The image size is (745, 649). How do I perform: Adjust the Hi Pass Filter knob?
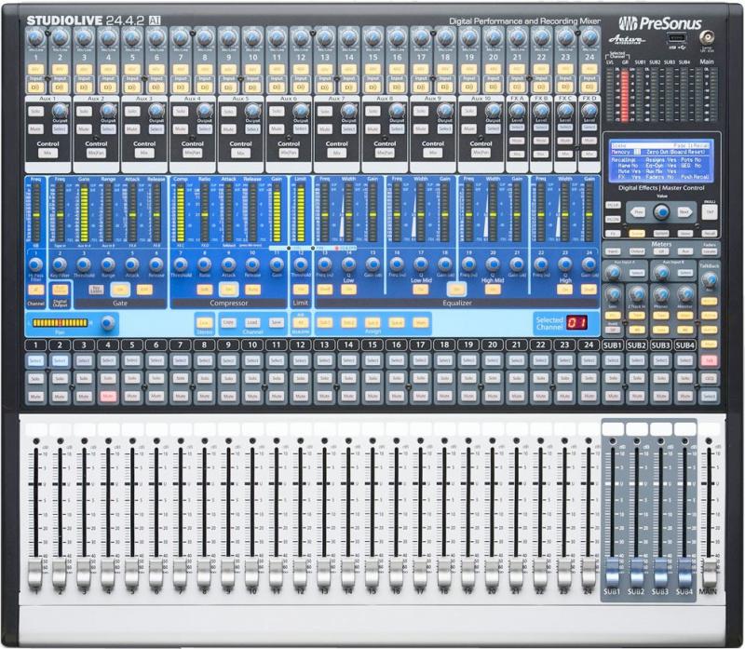pos(35,264)
